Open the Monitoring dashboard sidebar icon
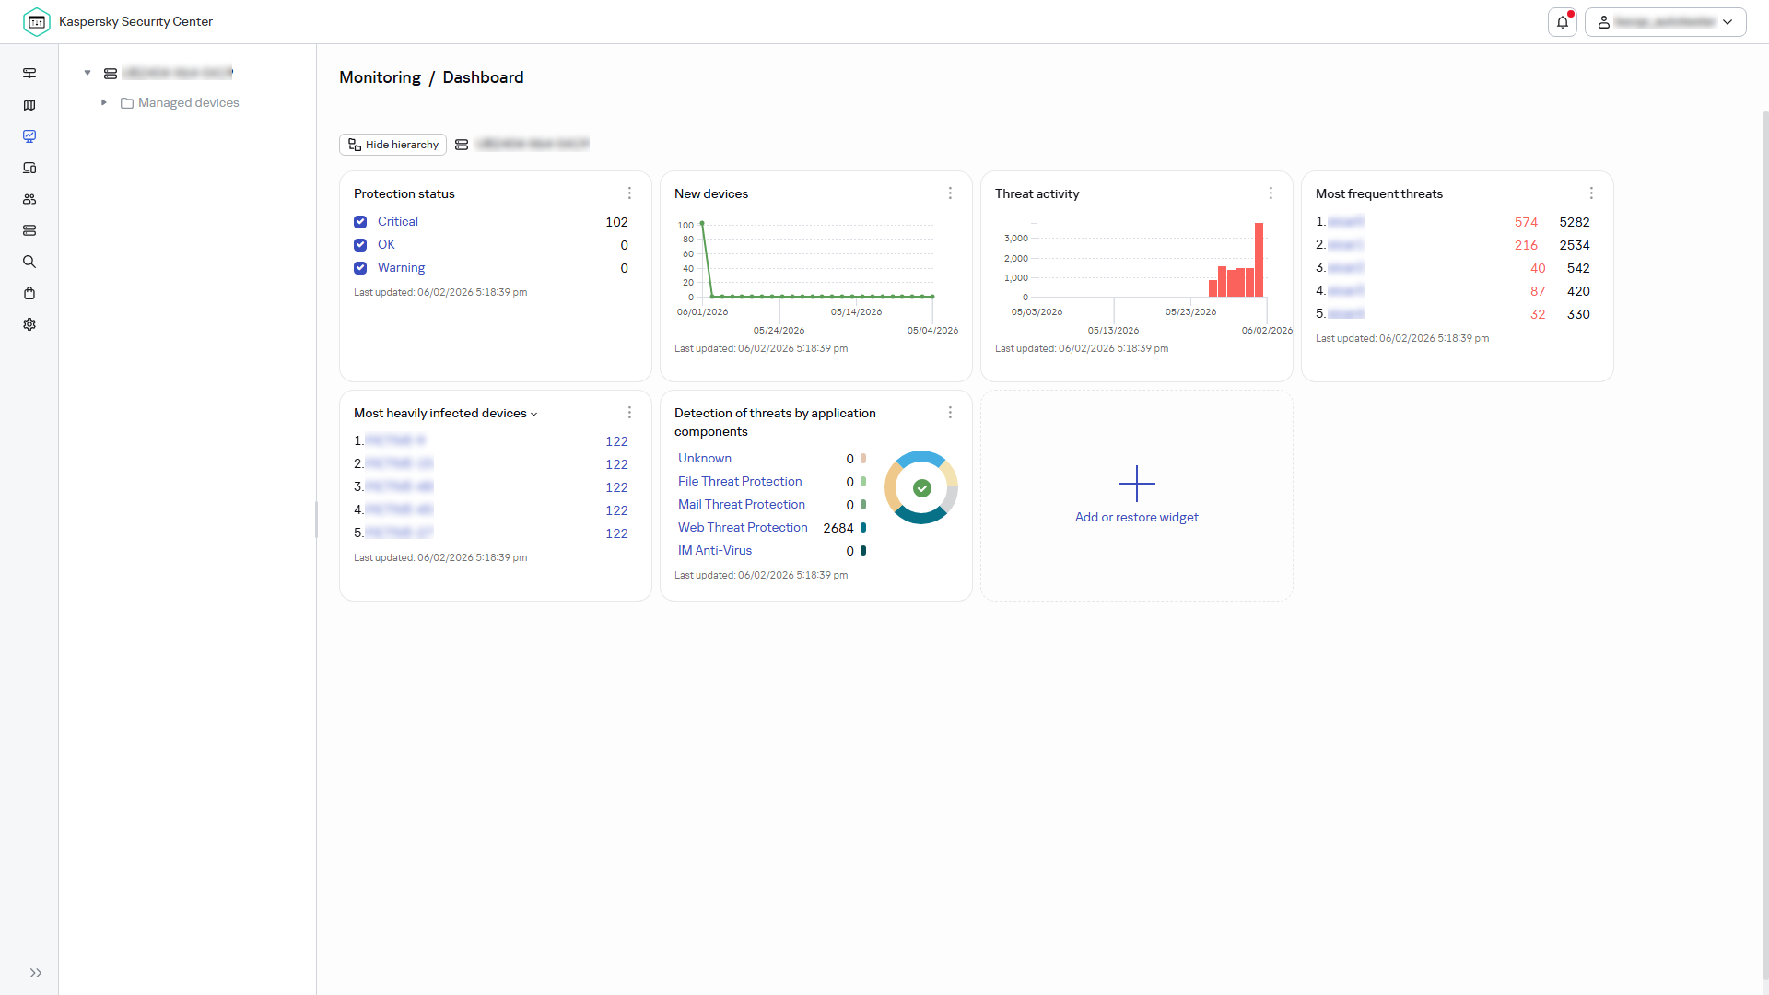Image resolution: width=1769 pixels, height=995 pixels. pyautogui.click(x=29, y=136)
